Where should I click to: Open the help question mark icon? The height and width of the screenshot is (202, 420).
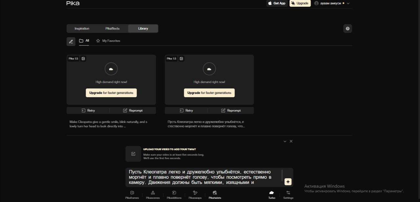point(347,28)
